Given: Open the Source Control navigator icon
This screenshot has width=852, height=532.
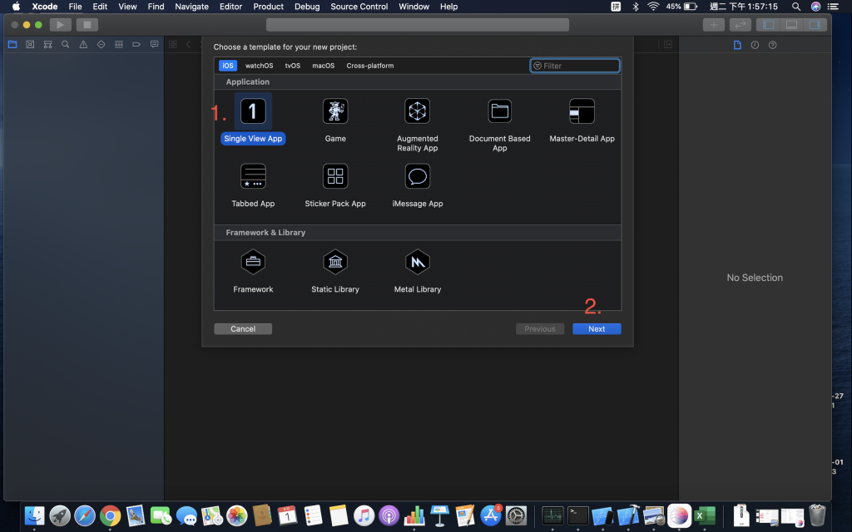Looking at the screenshot, I should point(30,45).
